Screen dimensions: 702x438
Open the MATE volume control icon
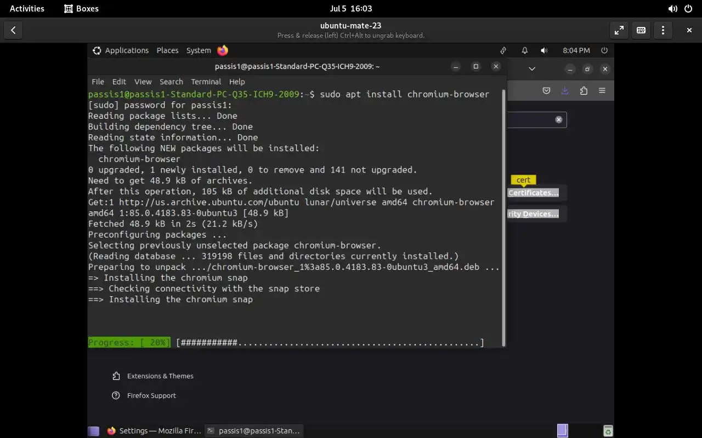[544, 50]
